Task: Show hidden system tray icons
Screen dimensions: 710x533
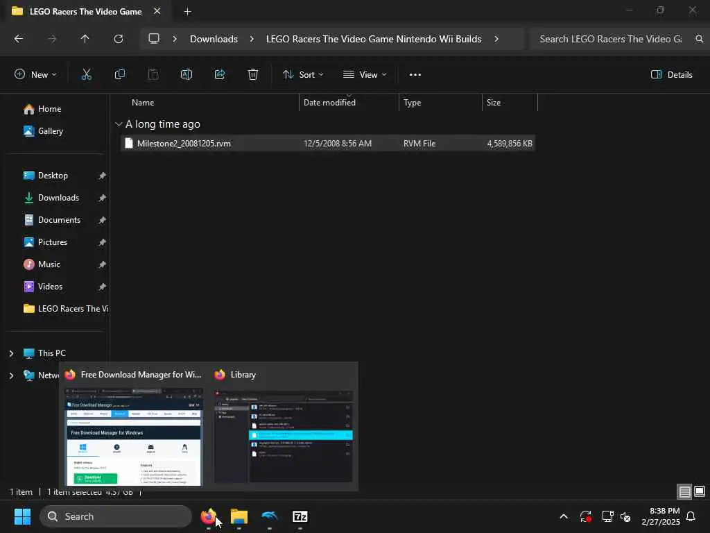Action: pyautogui.click(x=564, y=516)
